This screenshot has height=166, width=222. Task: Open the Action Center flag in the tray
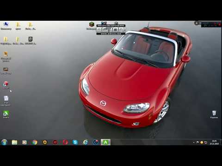(x=197, y=142)
